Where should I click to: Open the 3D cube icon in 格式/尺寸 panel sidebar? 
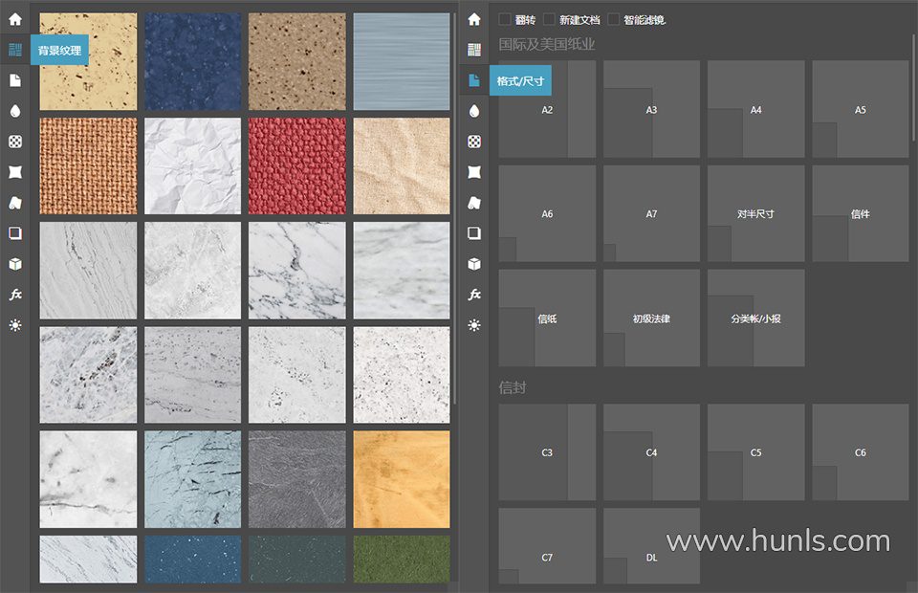point(474,264)
